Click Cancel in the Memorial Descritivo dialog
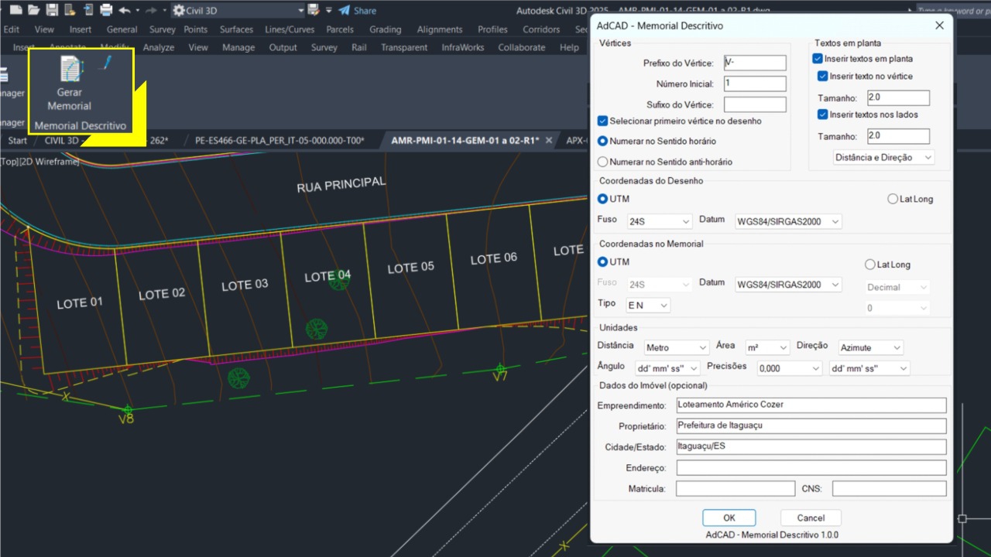 [x=810, y=518]
